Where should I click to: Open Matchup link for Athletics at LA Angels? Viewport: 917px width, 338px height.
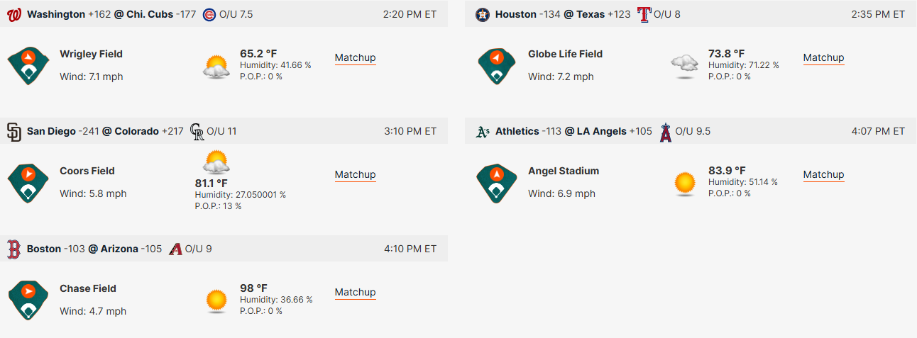tap(823, 174)
